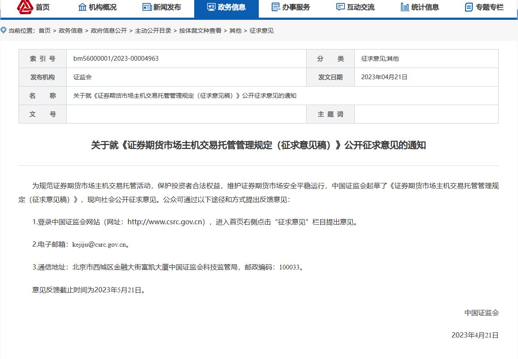Click the CSRC red logo icon
Image resolution: width=518 pixels, height=359 pixels.
[x=25, y=6]
